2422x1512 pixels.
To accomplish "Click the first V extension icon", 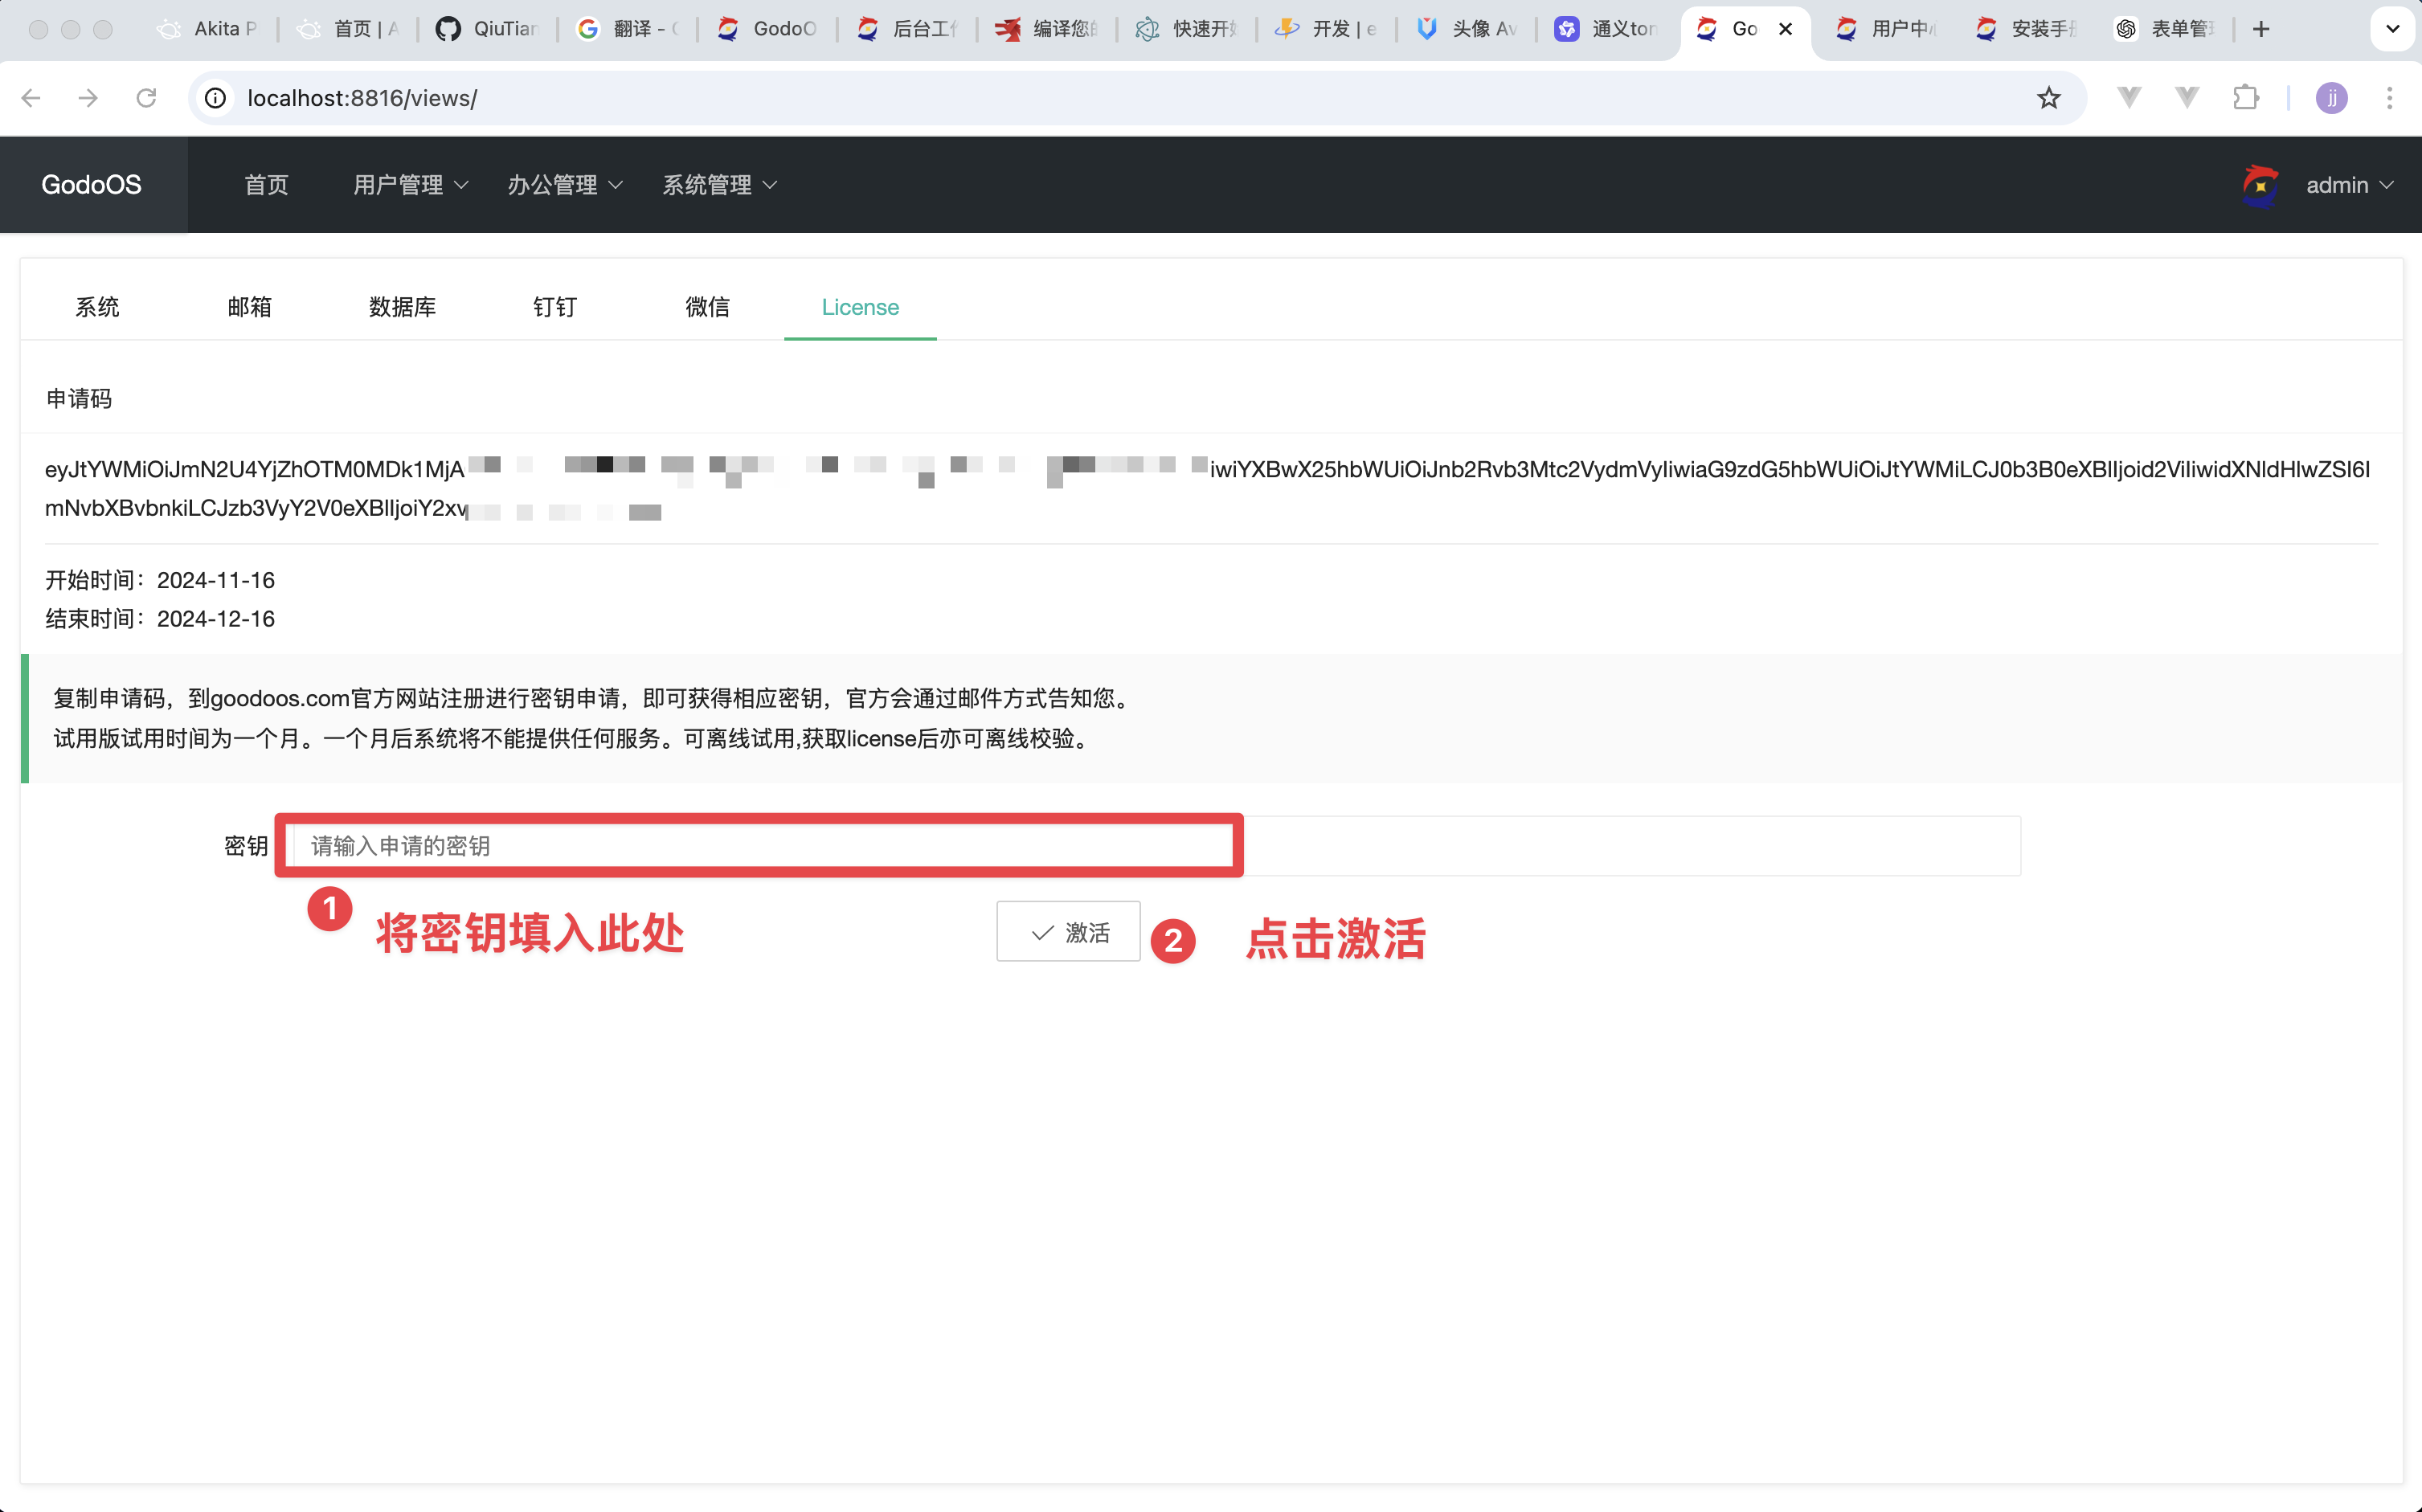I will coord(2130,98).
